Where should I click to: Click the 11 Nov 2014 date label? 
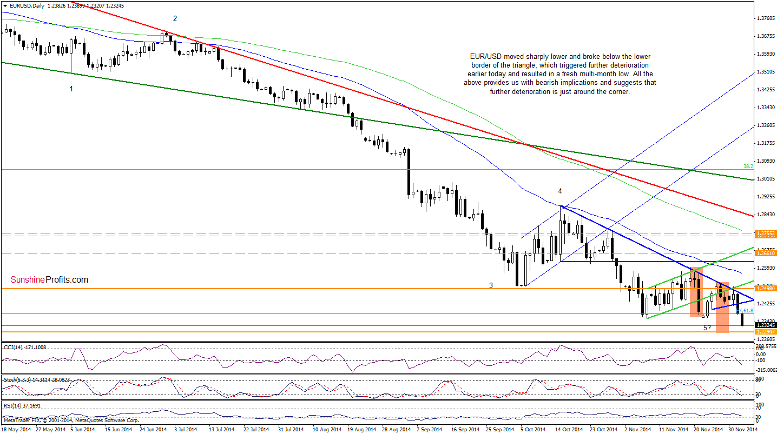673,429
